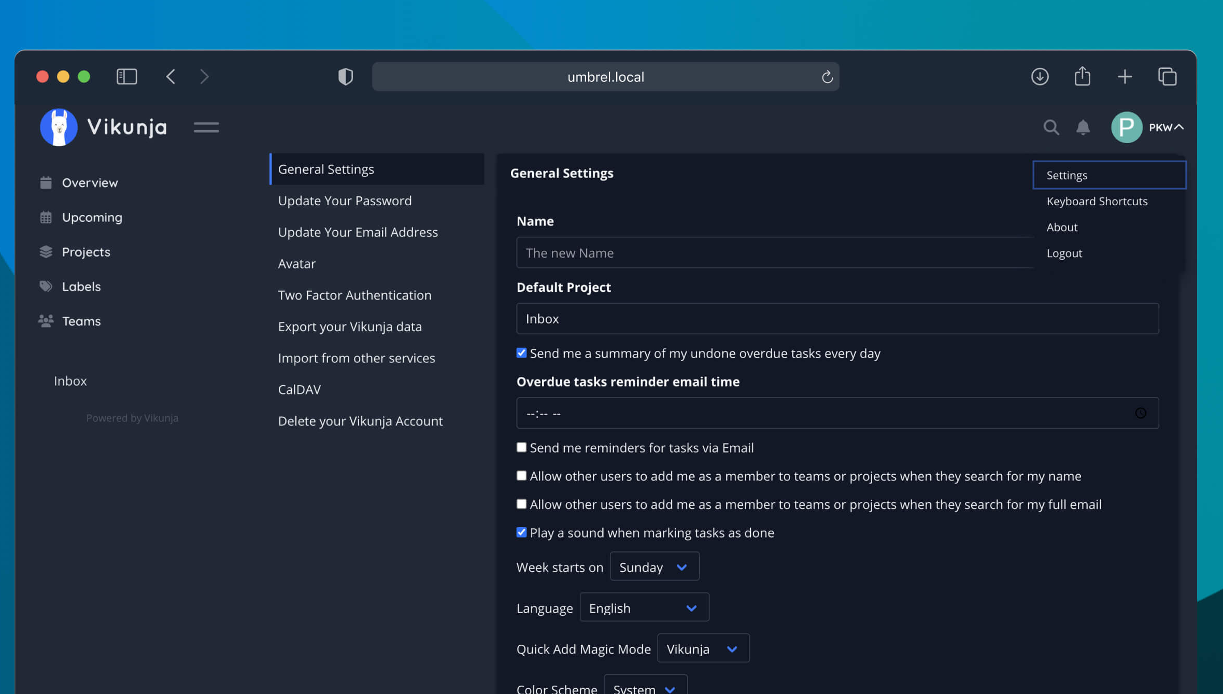Click the Vikunja brand name text
Viewport: 1223px width, 694px height.
click(127, 127)
